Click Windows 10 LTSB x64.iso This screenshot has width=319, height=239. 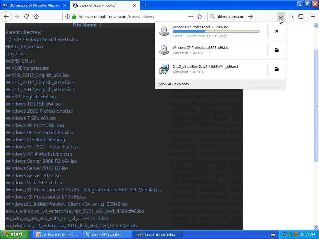point(33,104)
